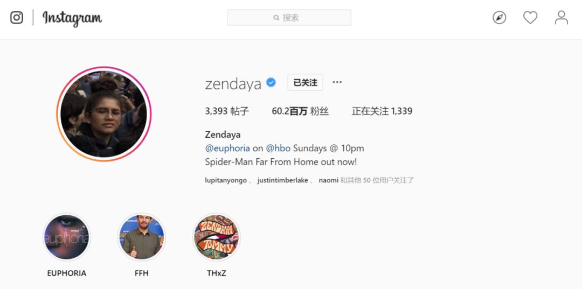Click the magnifier icon in the search box
582x289 pixels.
click(276, 17)
